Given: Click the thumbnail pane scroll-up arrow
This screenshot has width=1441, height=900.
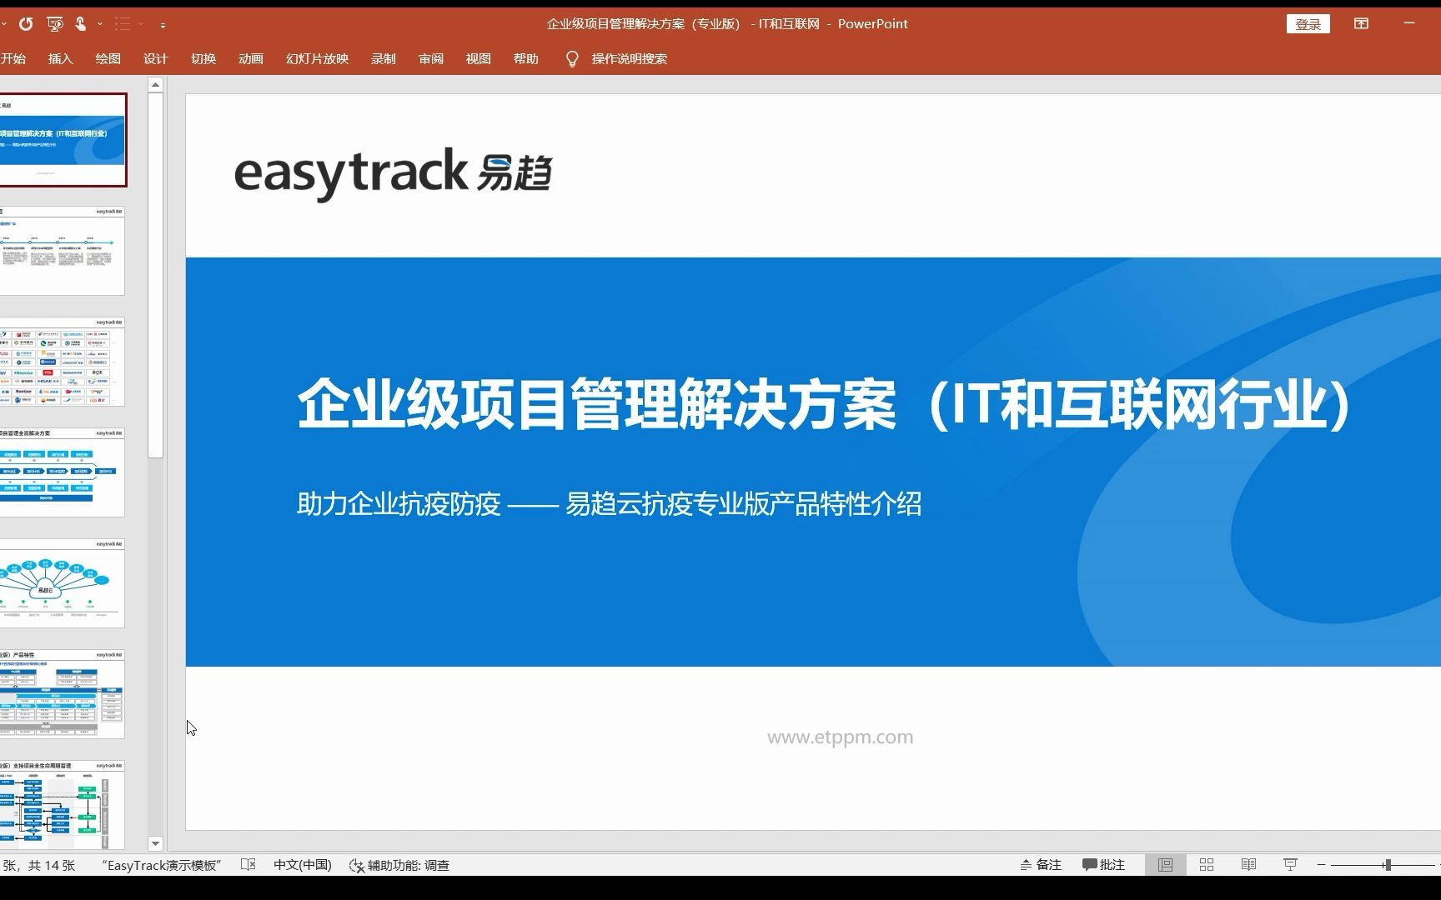Looking at the screenshot, I should [x=155, y=84].
